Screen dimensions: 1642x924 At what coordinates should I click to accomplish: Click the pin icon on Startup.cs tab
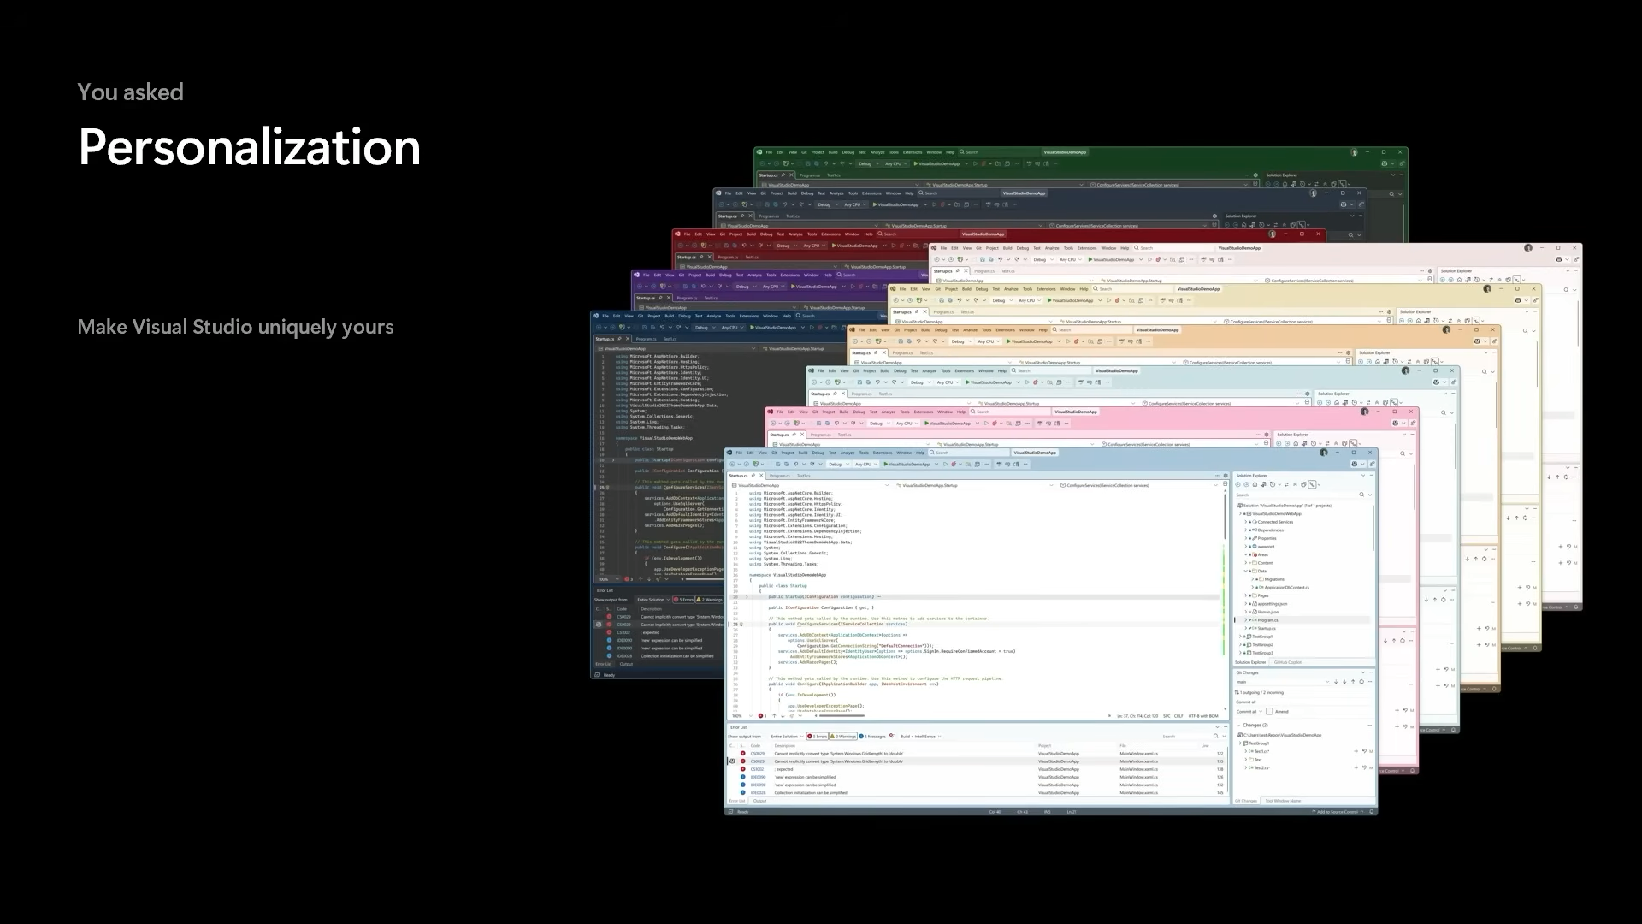(x=753, y=476)
